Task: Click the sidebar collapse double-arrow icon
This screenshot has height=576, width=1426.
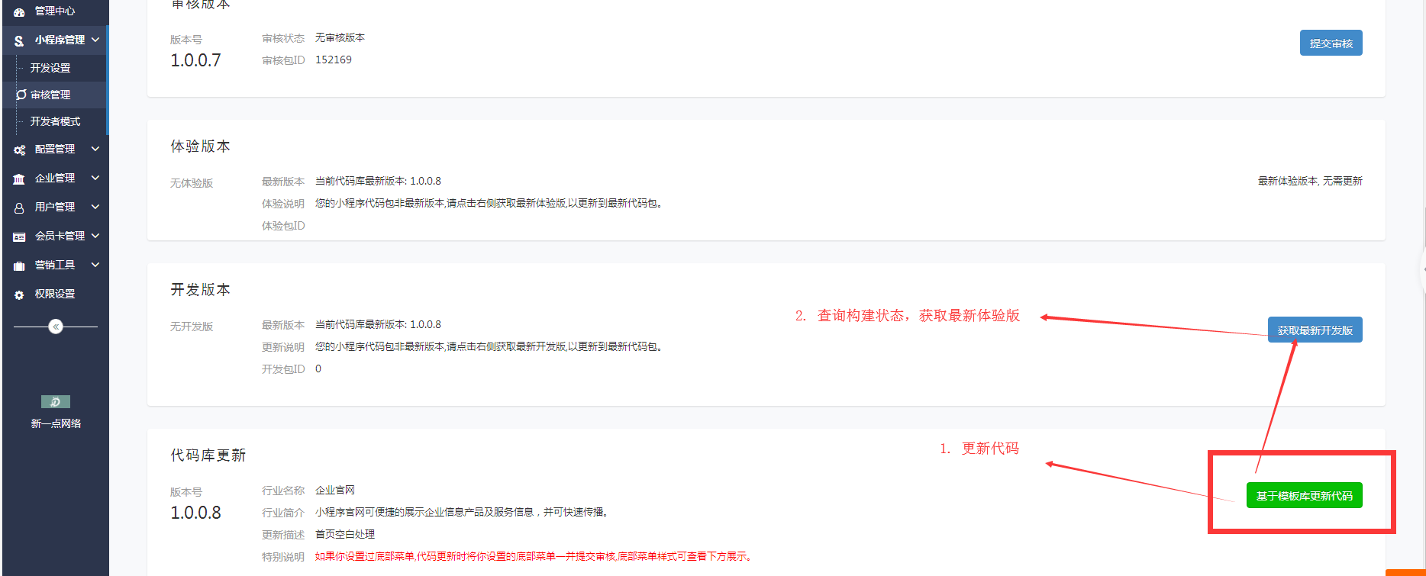Action: tap(56, 327)
